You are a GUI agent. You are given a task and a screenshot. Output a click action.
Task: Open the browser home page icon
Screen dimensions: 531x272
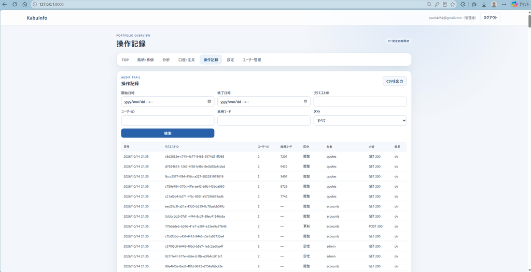point(24,4)
